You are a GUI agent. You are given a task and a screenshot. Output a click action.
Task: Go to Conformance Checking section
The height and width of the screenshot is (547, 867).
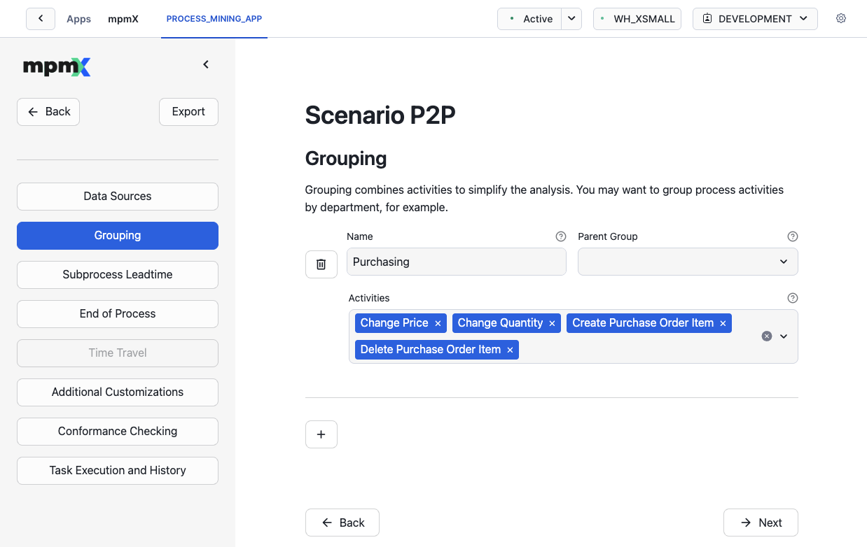pos(118,432)
